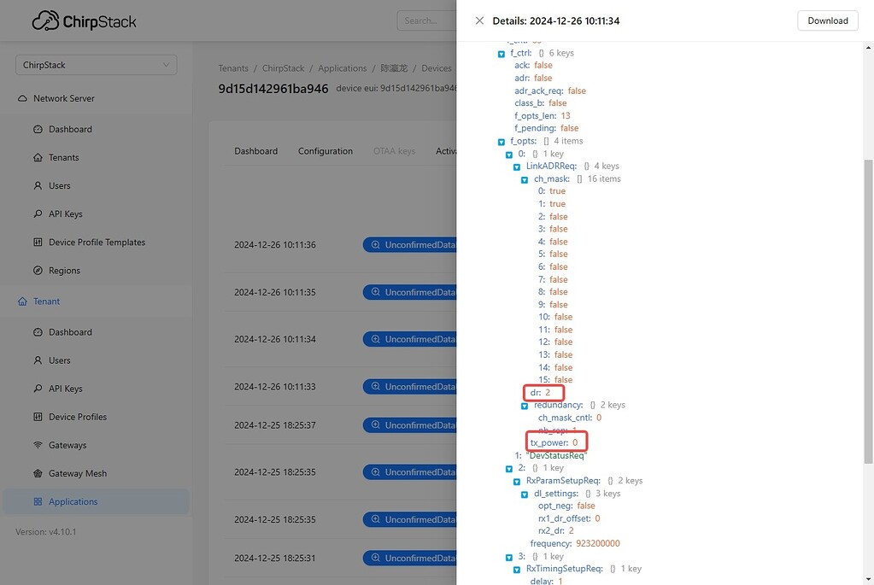Screen dimensions: 874x585
Task: Switch to the Configuration tab
Action: coord(325,150)
